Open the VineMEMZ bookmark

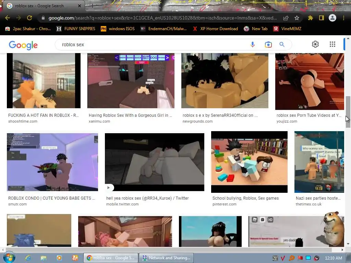287,29
